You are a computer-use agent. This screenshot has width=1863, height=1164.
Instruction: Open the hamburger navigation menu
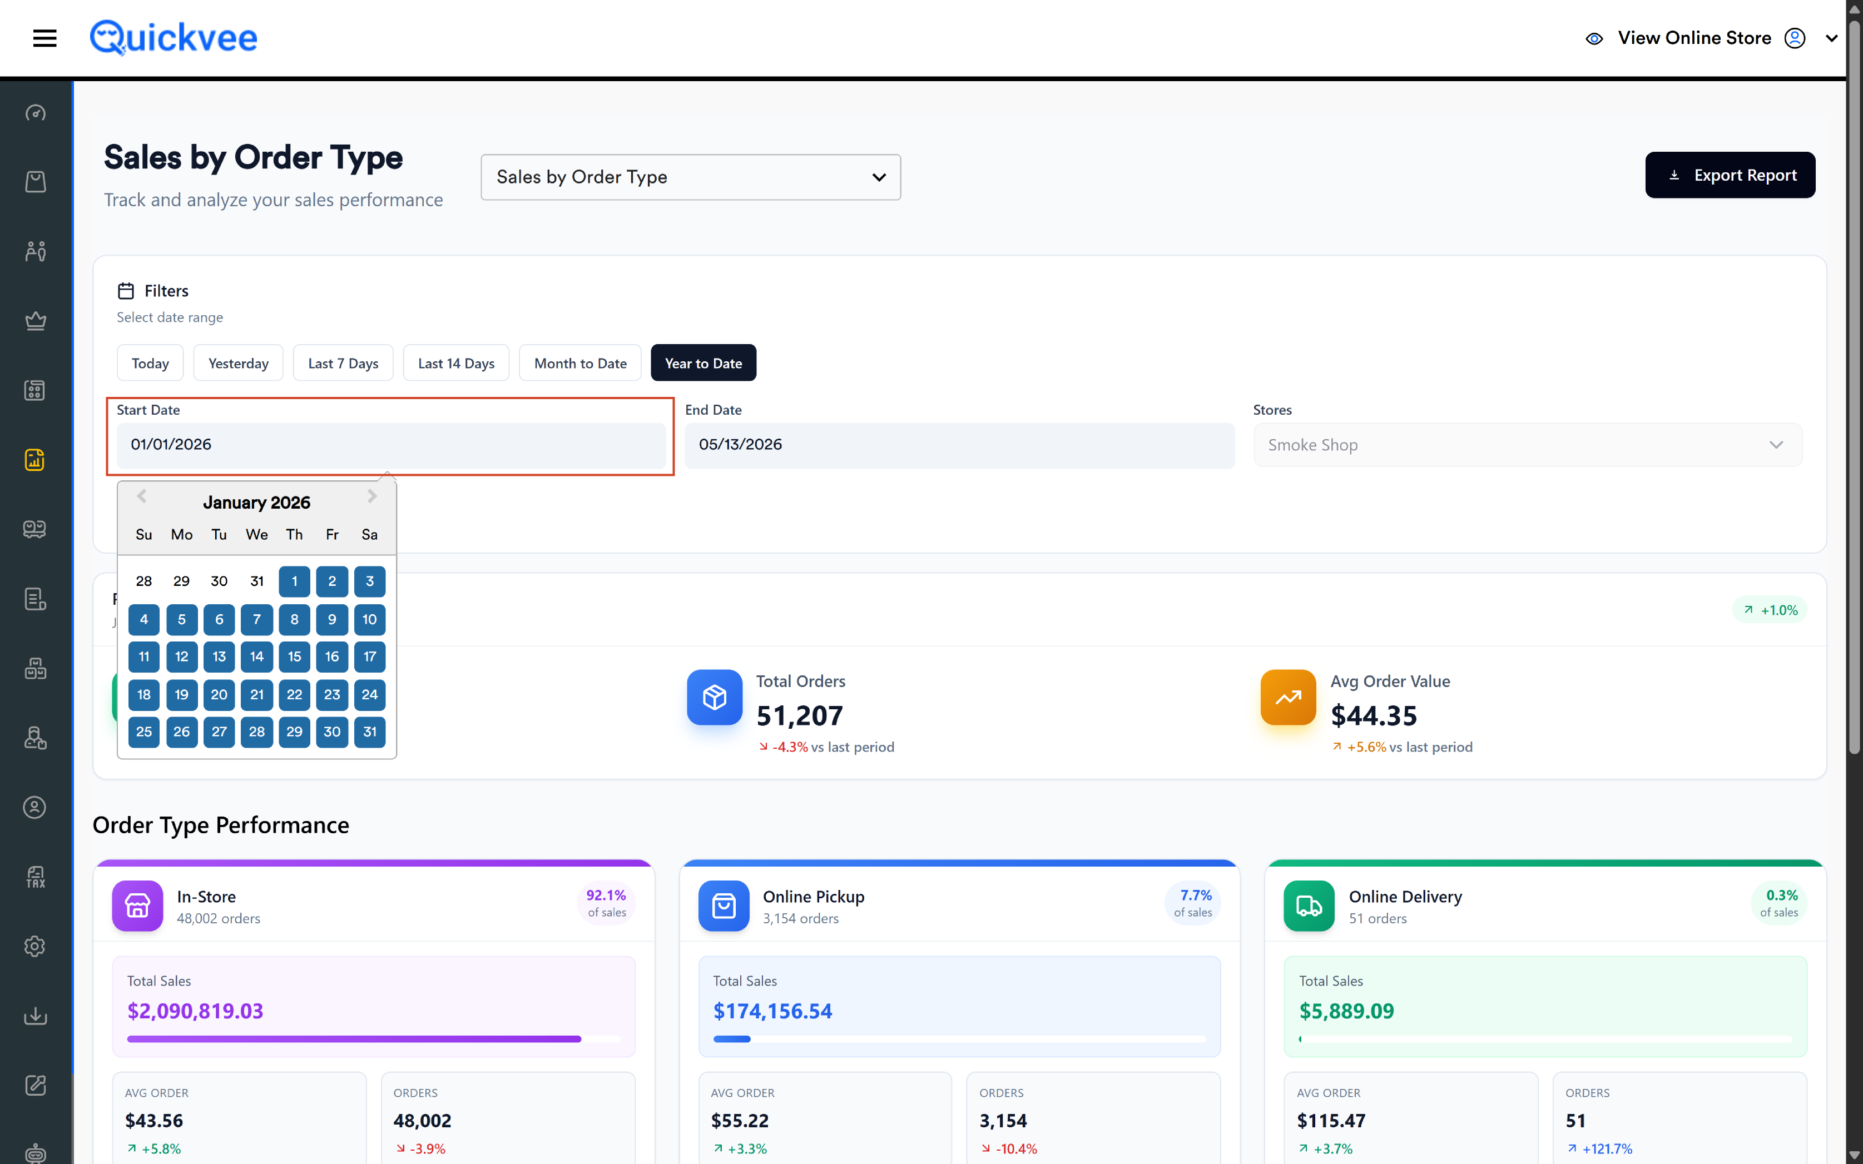(x=44, y=38)
